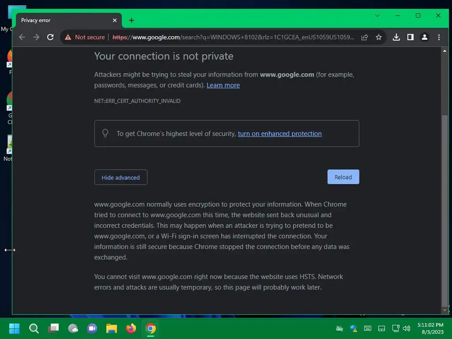Open the touch keyboard tray icon

pyautogui.click(x=368, y=328)
